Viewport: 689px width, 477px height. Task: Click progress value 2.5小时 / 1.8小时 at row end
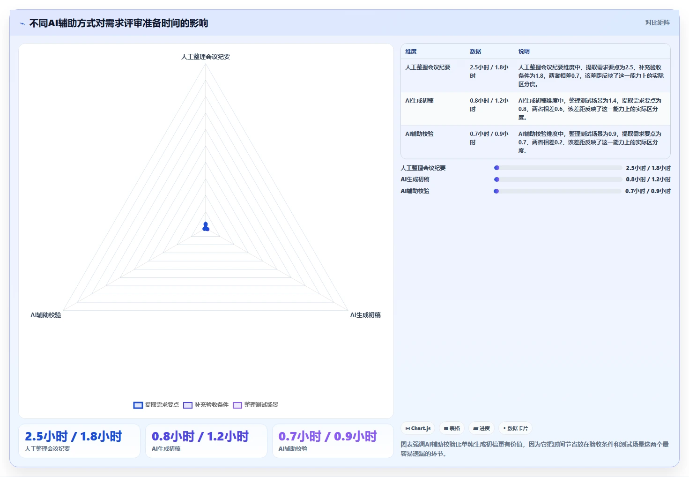coord(648,168)
